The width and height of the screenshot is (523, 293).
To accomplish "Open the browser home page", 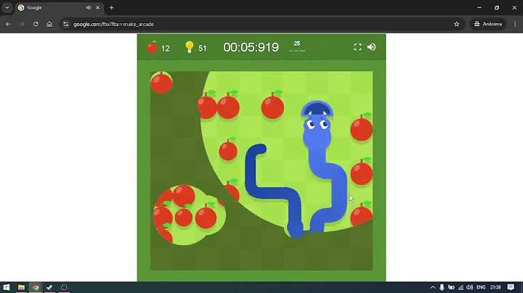I will point(49,24).
